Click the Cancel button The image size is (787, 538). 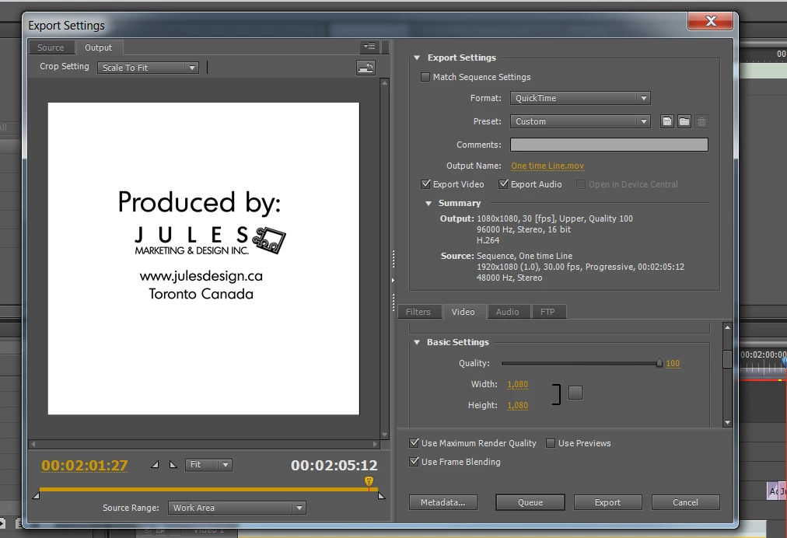pos(685,502)
